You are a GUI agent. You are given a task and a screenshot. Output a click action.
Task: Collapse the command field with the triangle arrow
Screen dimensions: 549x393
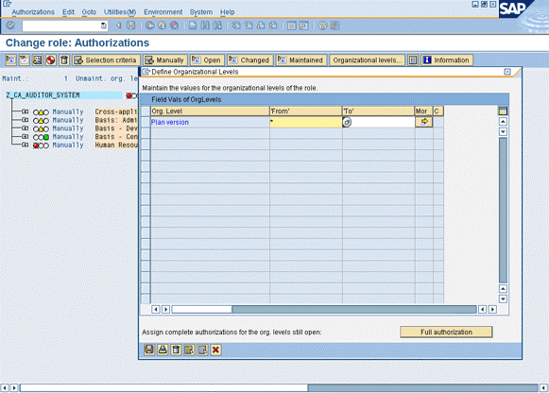pyautogui.click(x=118, y=26)
